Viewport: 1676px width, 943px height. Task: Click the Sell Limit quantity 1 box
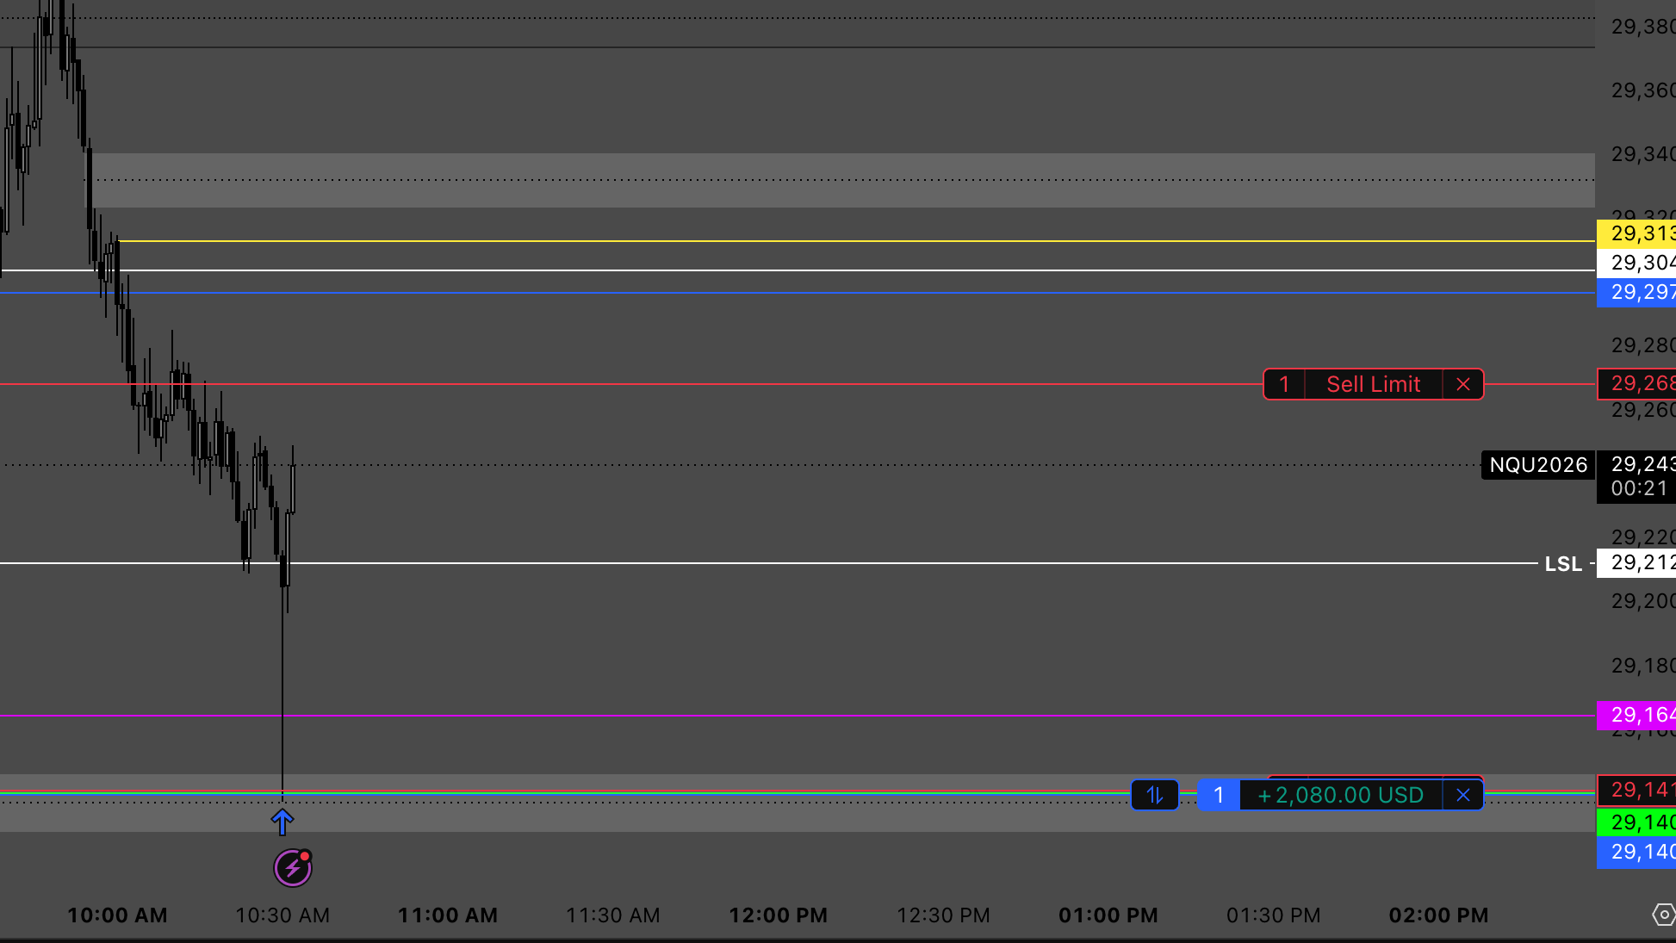[x=1284, y=384]
